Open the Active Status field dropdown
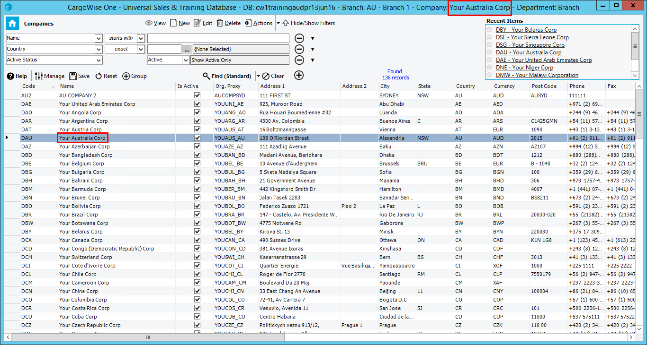This screenshot has width=647, height=345. 99,60
